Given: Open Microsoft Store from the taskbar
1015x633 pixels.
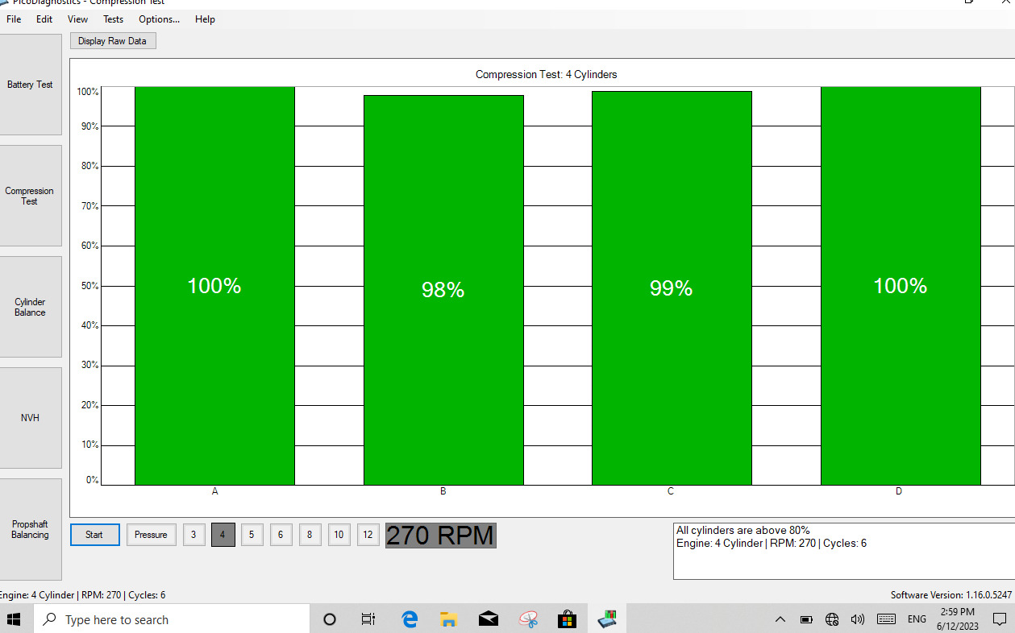Looking at the screenshot, I should pos(567,619).
